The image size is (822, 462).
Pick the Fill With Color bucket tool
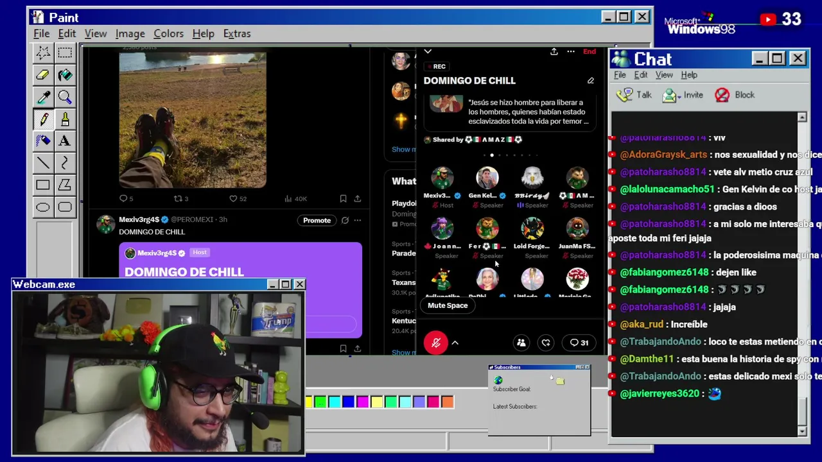tap(65, 75)
